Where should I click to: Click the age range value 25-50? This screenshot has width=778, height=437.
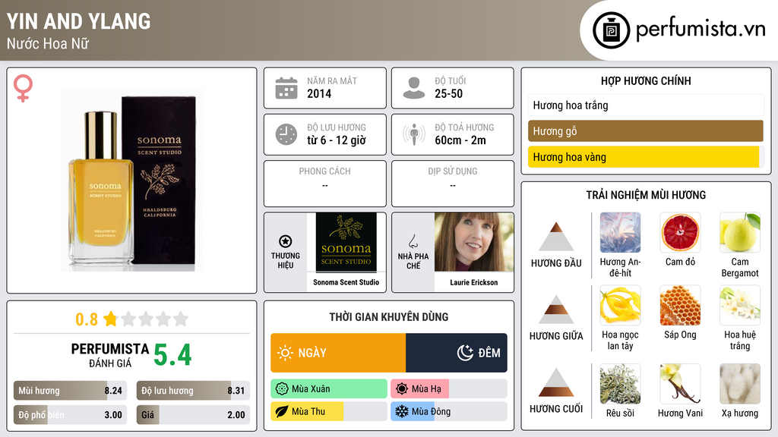coord(448,93)
